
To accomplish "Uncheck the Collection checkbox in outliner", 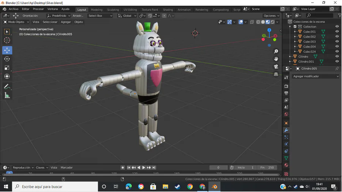I will [x=295, y=27].
